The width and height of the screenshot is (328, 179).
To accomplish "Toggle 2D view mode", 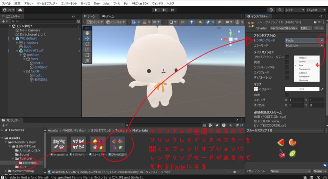I will pyautogui.click(x=183, y=22).
